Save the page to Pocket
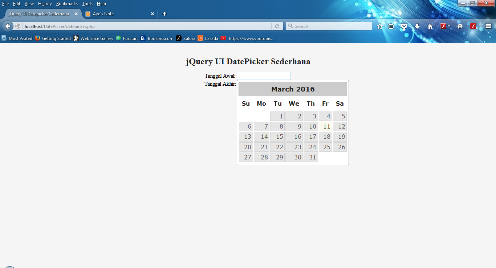The width and height of the screenshot is (496, 268). pyautogui.click(x=403, y=26)
